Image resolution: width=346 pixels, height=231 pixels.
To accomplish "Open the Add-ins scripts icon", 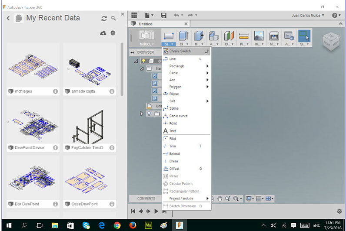I will [289, 36].
